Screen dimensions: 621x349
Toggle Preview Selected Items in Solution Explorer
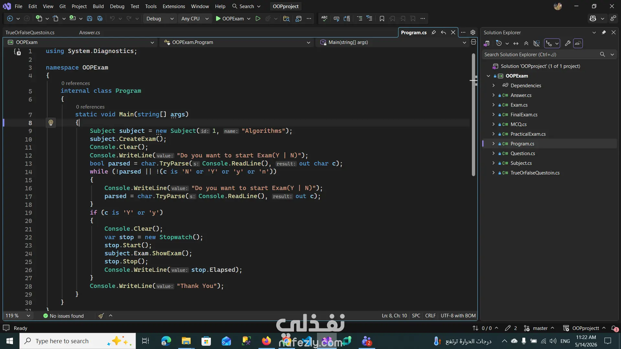coord(578,43)
